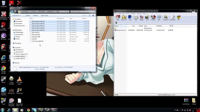The image size is (200, 112).
Task: Open the address bar history dropdown arrow
Action: pos(66,12)
